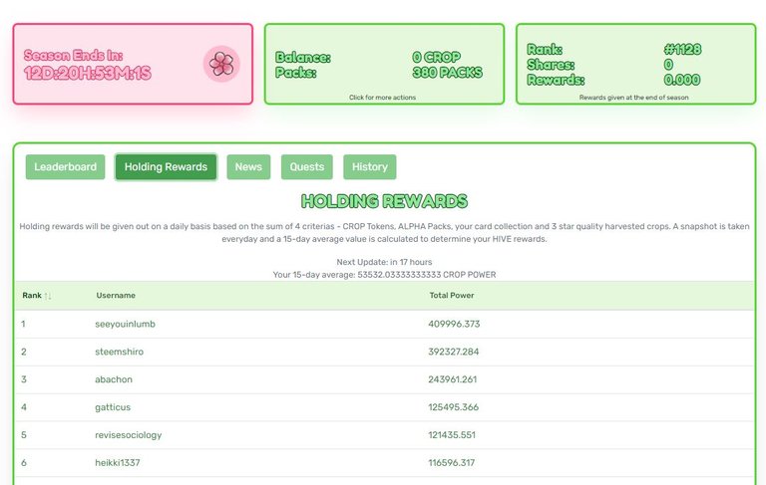The width and height of the screenshot is (766, 485).
Task: Open the Leaderboard tab
Action: coord(65,167)
